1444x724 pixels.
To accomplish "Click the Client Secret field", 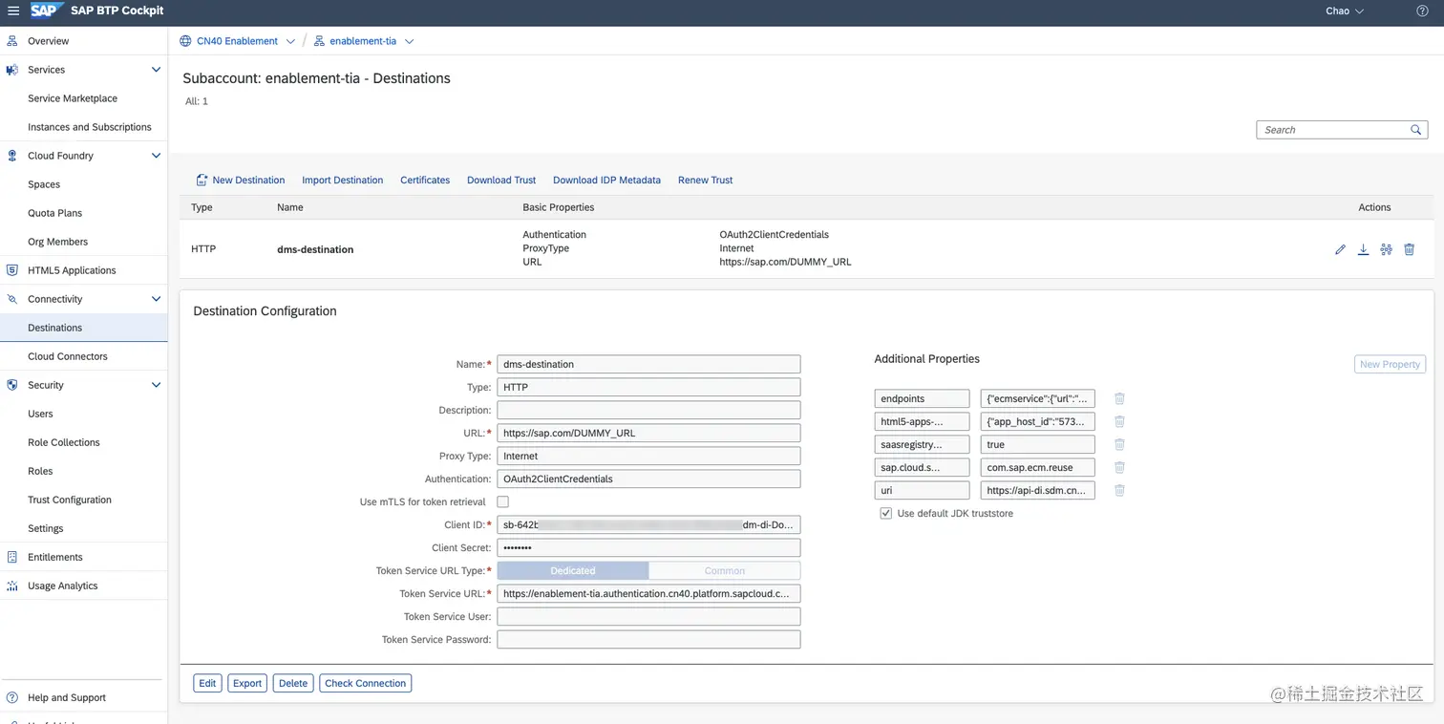I will pyautogui.click(x=648, y=547).
